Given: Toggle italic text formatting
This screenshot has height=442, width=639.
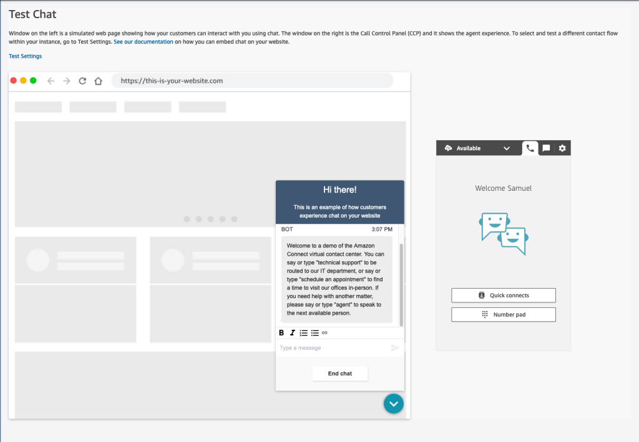Looking at the screenshot, I should pyautogui.click(x=292, y=332).
